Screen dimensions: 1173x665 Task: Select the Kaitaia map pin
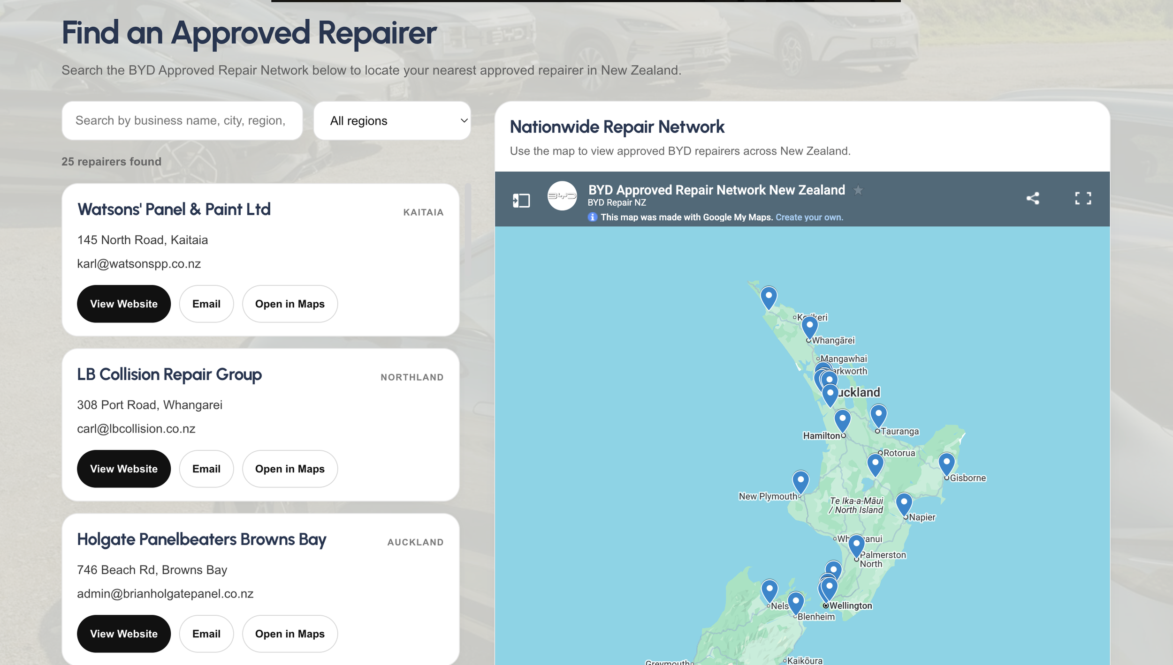769,298
